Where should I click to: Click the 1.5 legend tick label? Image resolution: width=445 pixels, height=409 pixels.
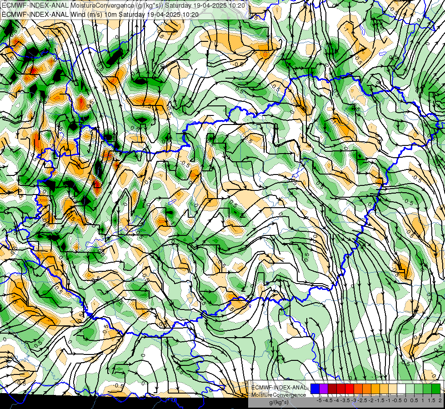(432, 400)
